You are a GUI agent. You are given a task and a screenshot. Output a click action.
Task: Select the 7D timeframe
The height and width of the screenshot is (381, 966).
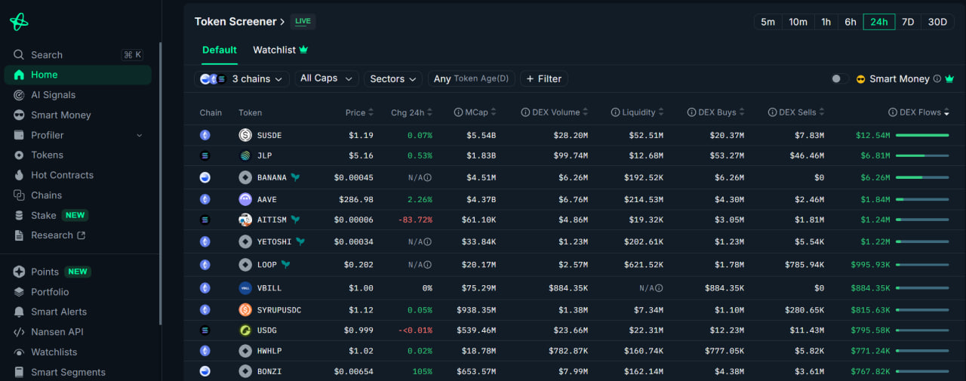click(x=908, y=22)
